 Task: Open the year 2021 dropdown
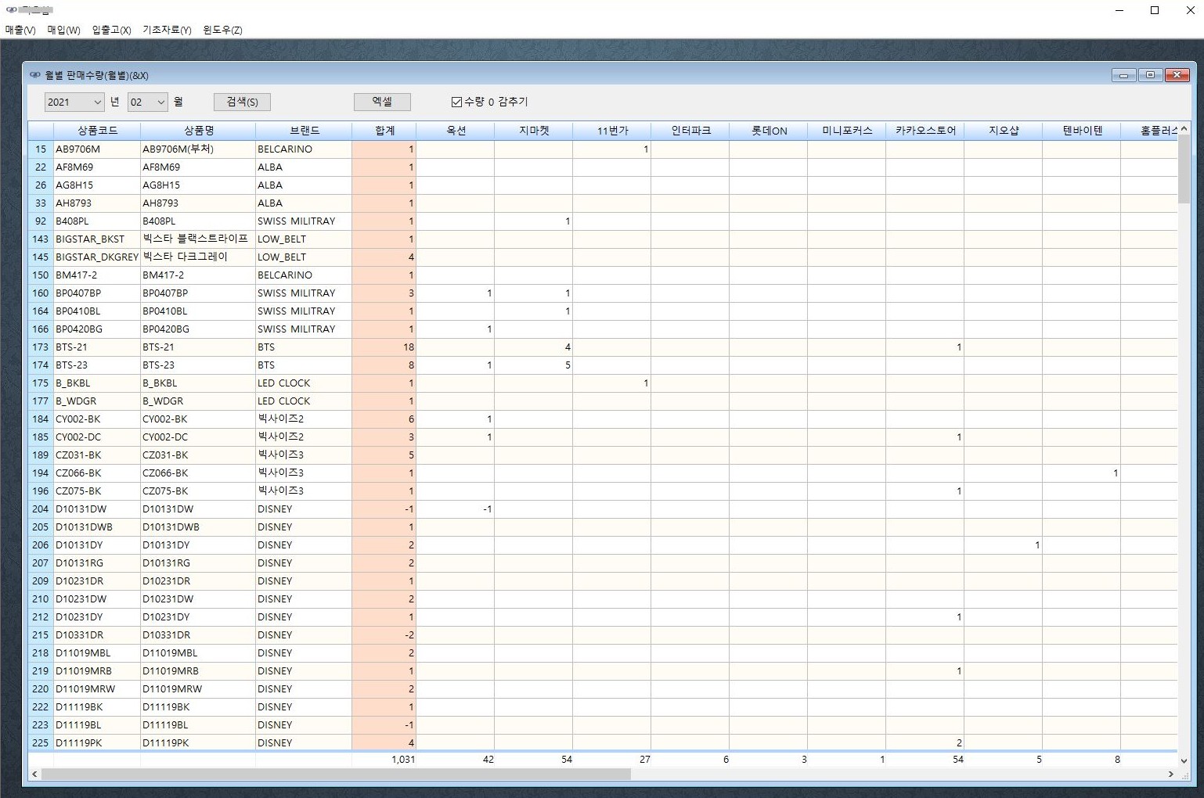[97, 102]
